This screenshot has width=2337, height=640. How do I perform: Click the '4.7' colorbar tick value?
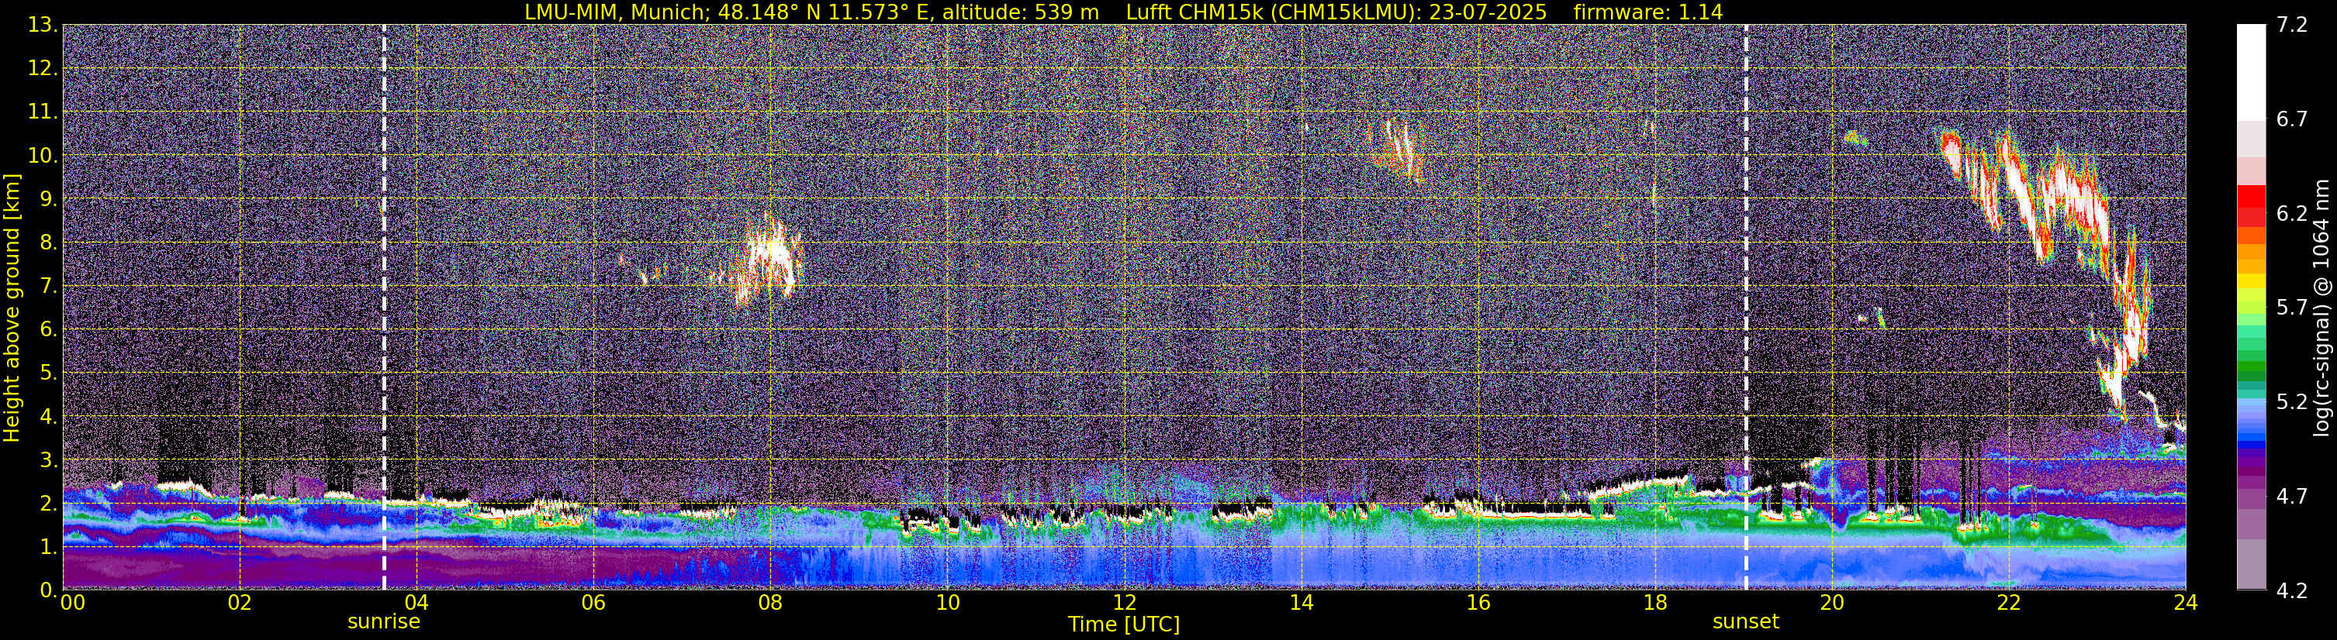coord(2292,497)
